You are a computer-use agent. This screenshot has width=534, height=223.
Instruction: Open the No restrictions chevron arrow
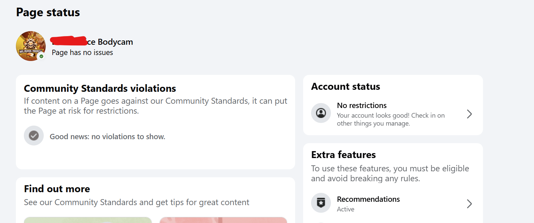[469, 114]
